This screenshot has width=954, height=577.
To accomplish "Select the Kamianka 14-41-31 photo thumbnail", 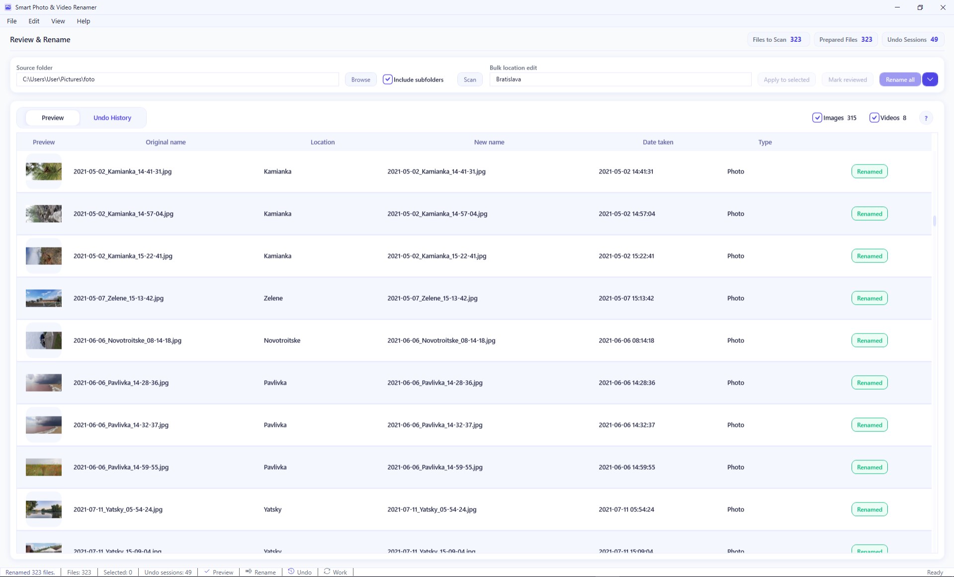I will pyautogui.click(x=44, y=171).
